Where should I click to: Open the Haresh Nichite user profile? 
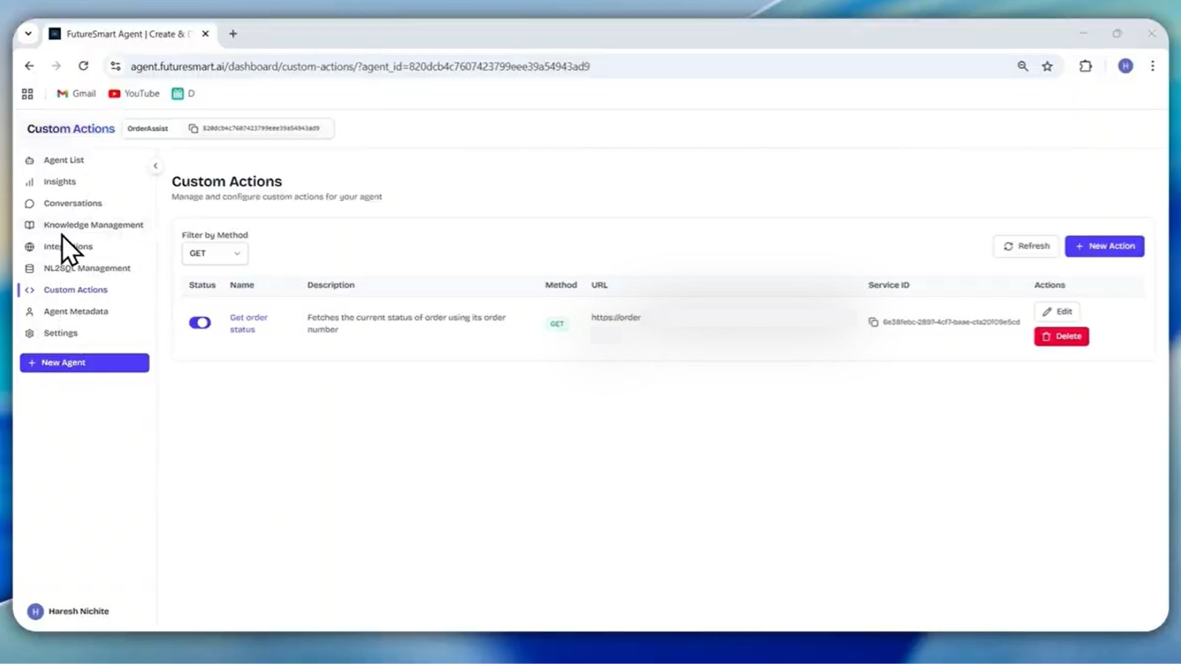(x=78, y=611)
